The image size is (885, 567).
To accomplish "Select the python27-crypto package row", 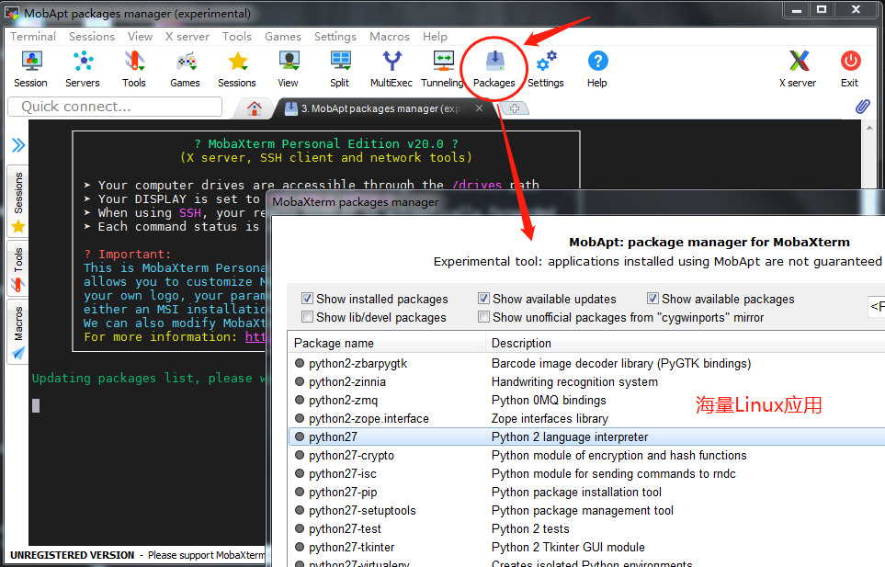I will pyautogui.click(x=586, y=455).
